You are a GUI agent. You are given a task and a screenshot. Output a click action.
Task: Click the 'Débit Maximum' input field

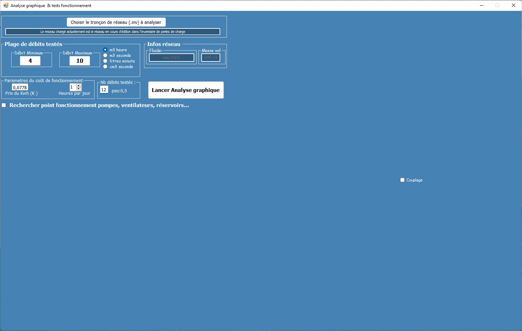point(80,61)
